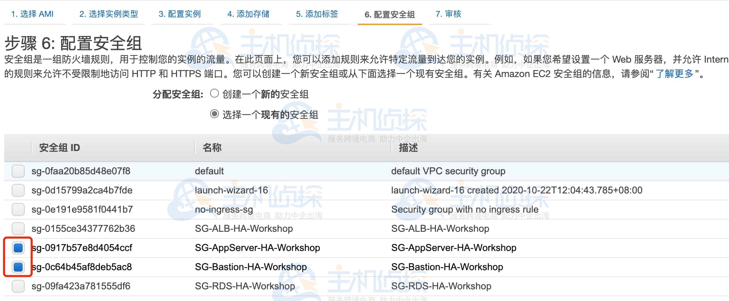Click the 安全组 ID column header
Viewport: 729px width, 301px height.
[x=59, y=148]
